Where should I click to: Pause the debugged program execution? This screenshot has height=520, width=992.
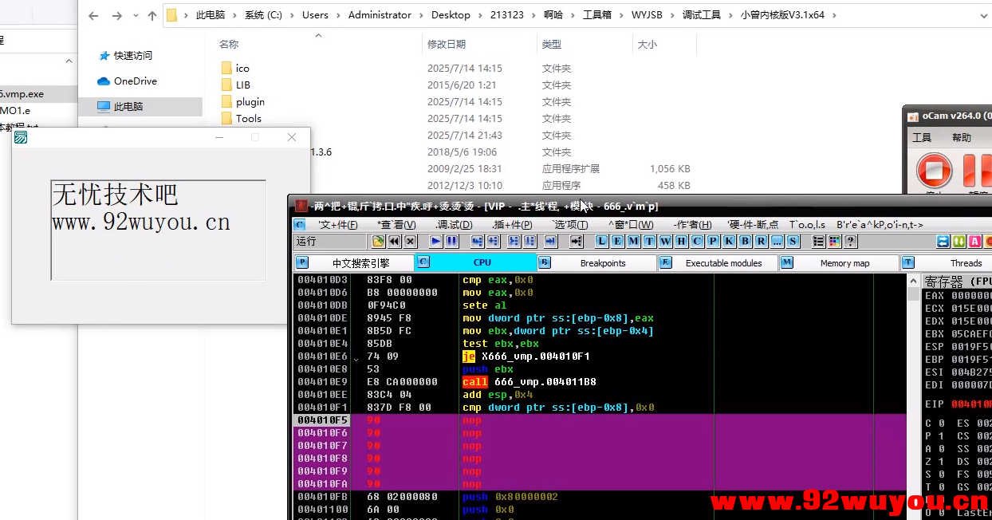[x=451, y=241]
